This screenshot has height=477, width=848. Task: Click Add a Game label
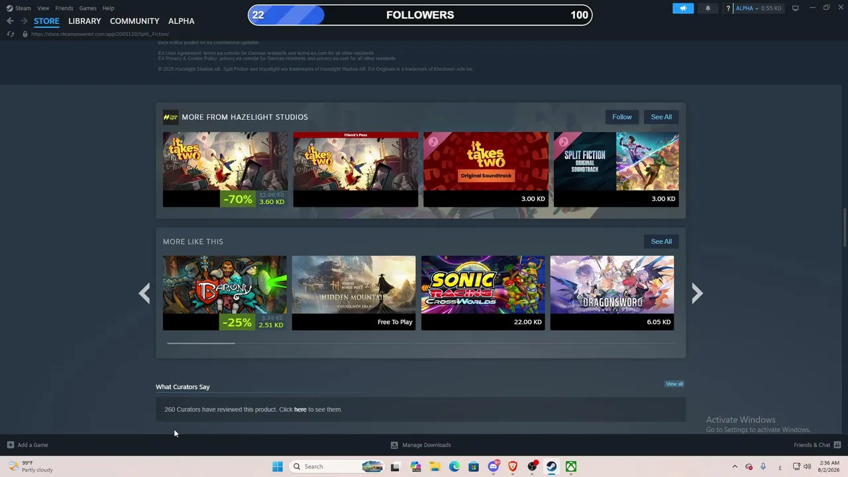32,445
